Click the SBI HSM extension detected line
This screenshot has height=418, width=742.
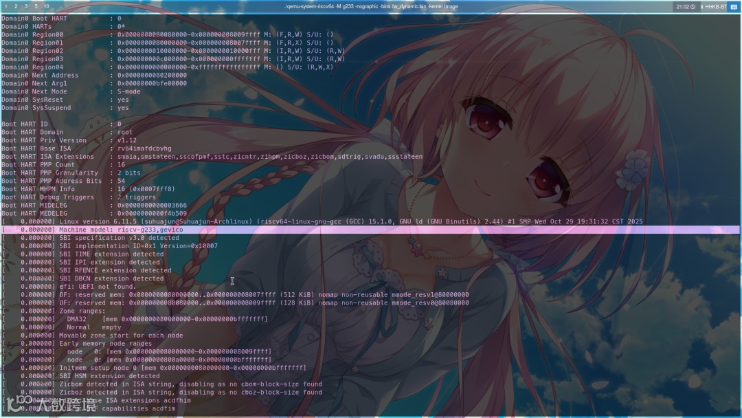[x=81, y=376]
